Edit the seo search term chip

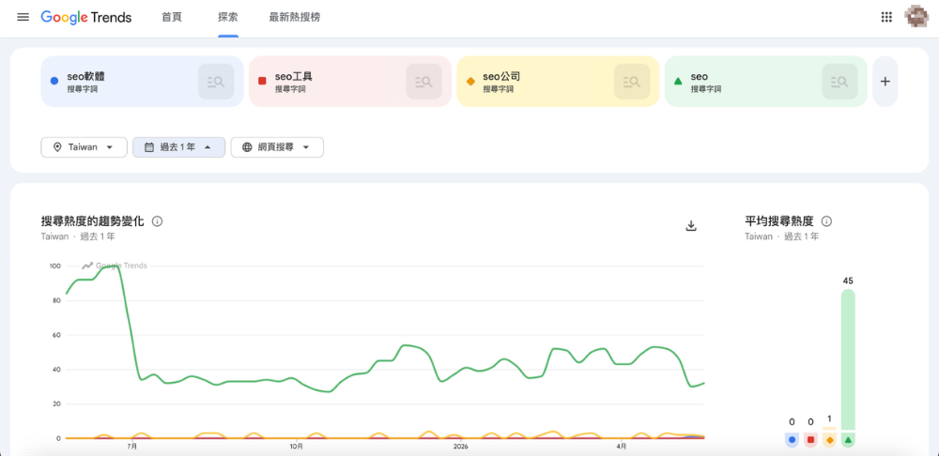pos(765,82)
